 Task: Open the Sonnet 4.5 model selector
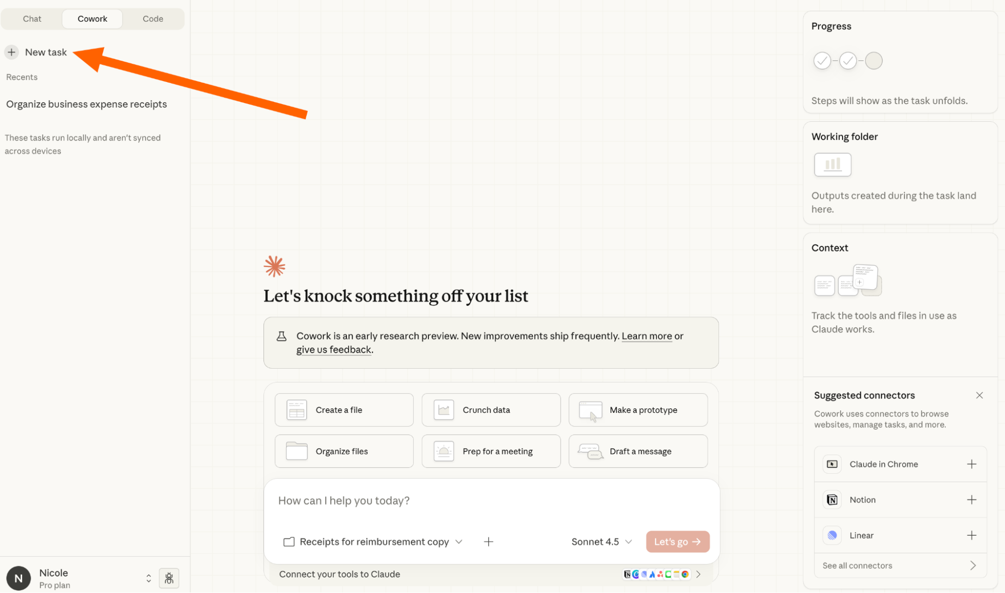pos(601,542)
